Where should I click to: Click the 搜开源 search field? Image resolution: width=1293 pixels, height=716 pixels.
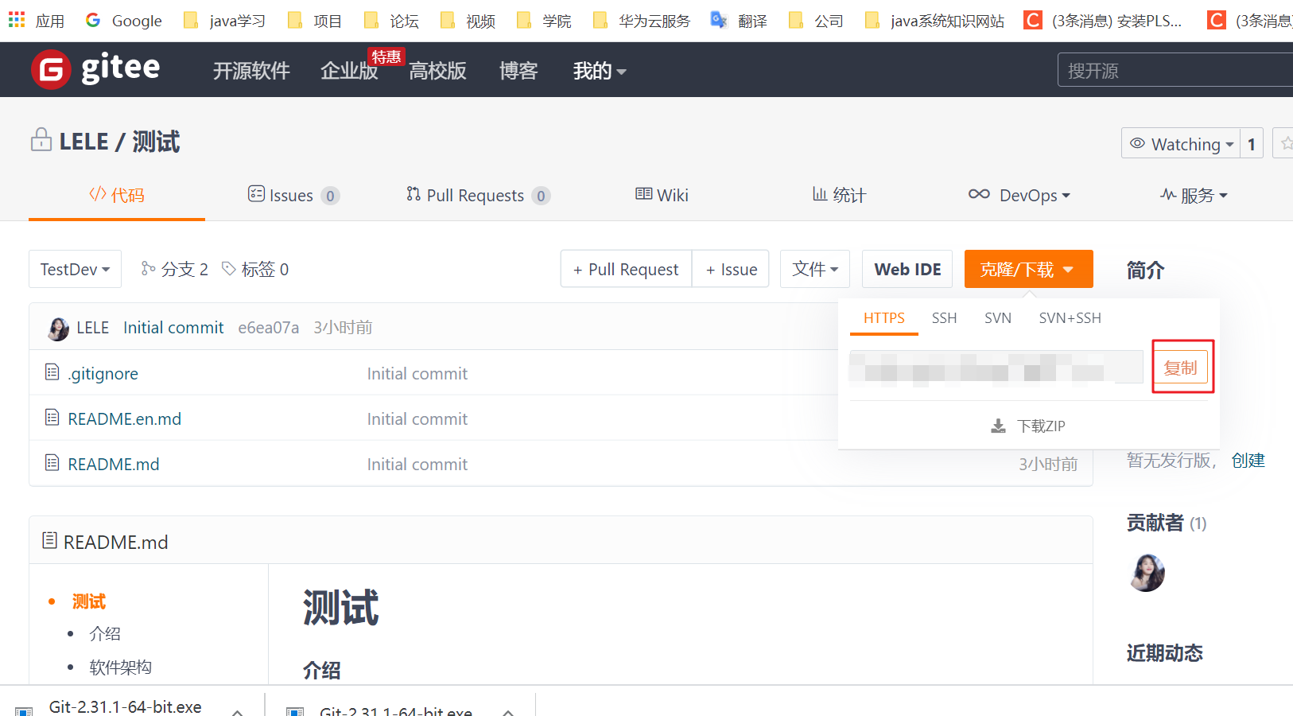(x=1169, y=70)
